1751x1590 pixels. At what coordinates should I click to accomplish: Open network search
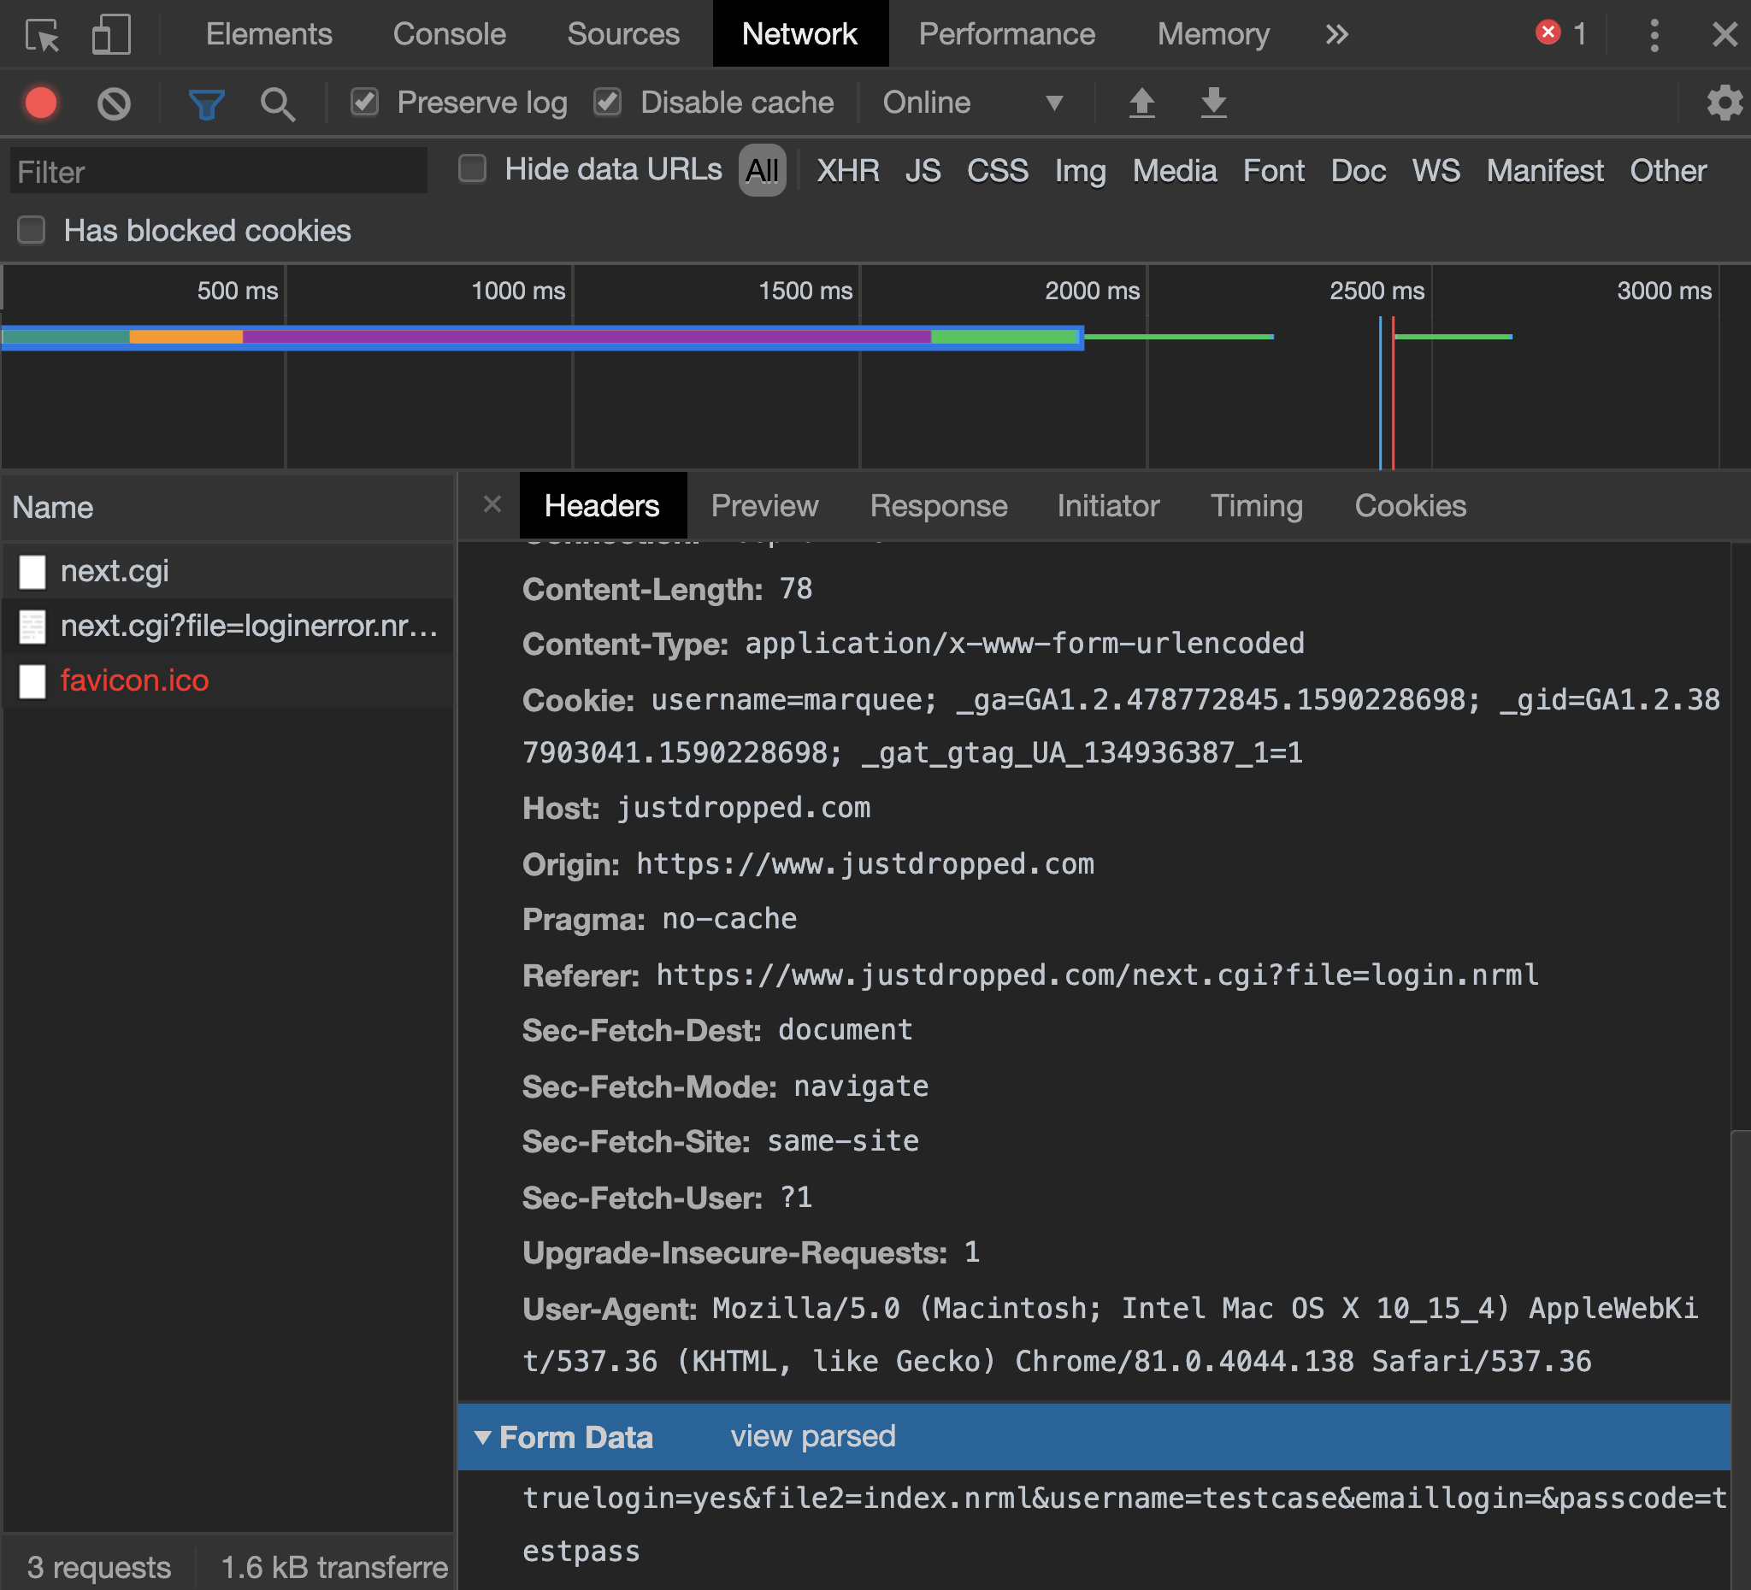tap(277, 103)
